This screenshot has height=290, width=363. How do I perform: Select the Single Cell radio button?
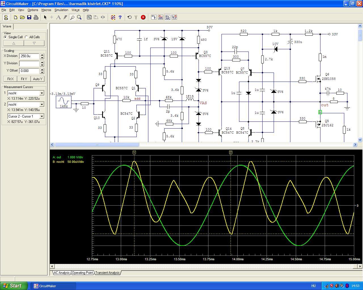(x=5, y=37)
